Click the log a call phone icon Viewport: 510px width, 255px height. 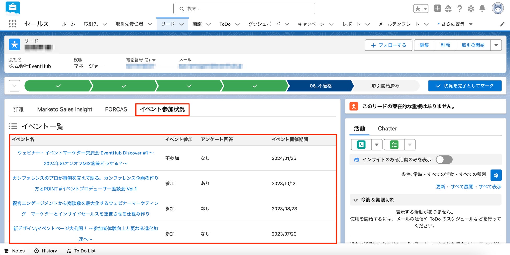tap(361, 145)
